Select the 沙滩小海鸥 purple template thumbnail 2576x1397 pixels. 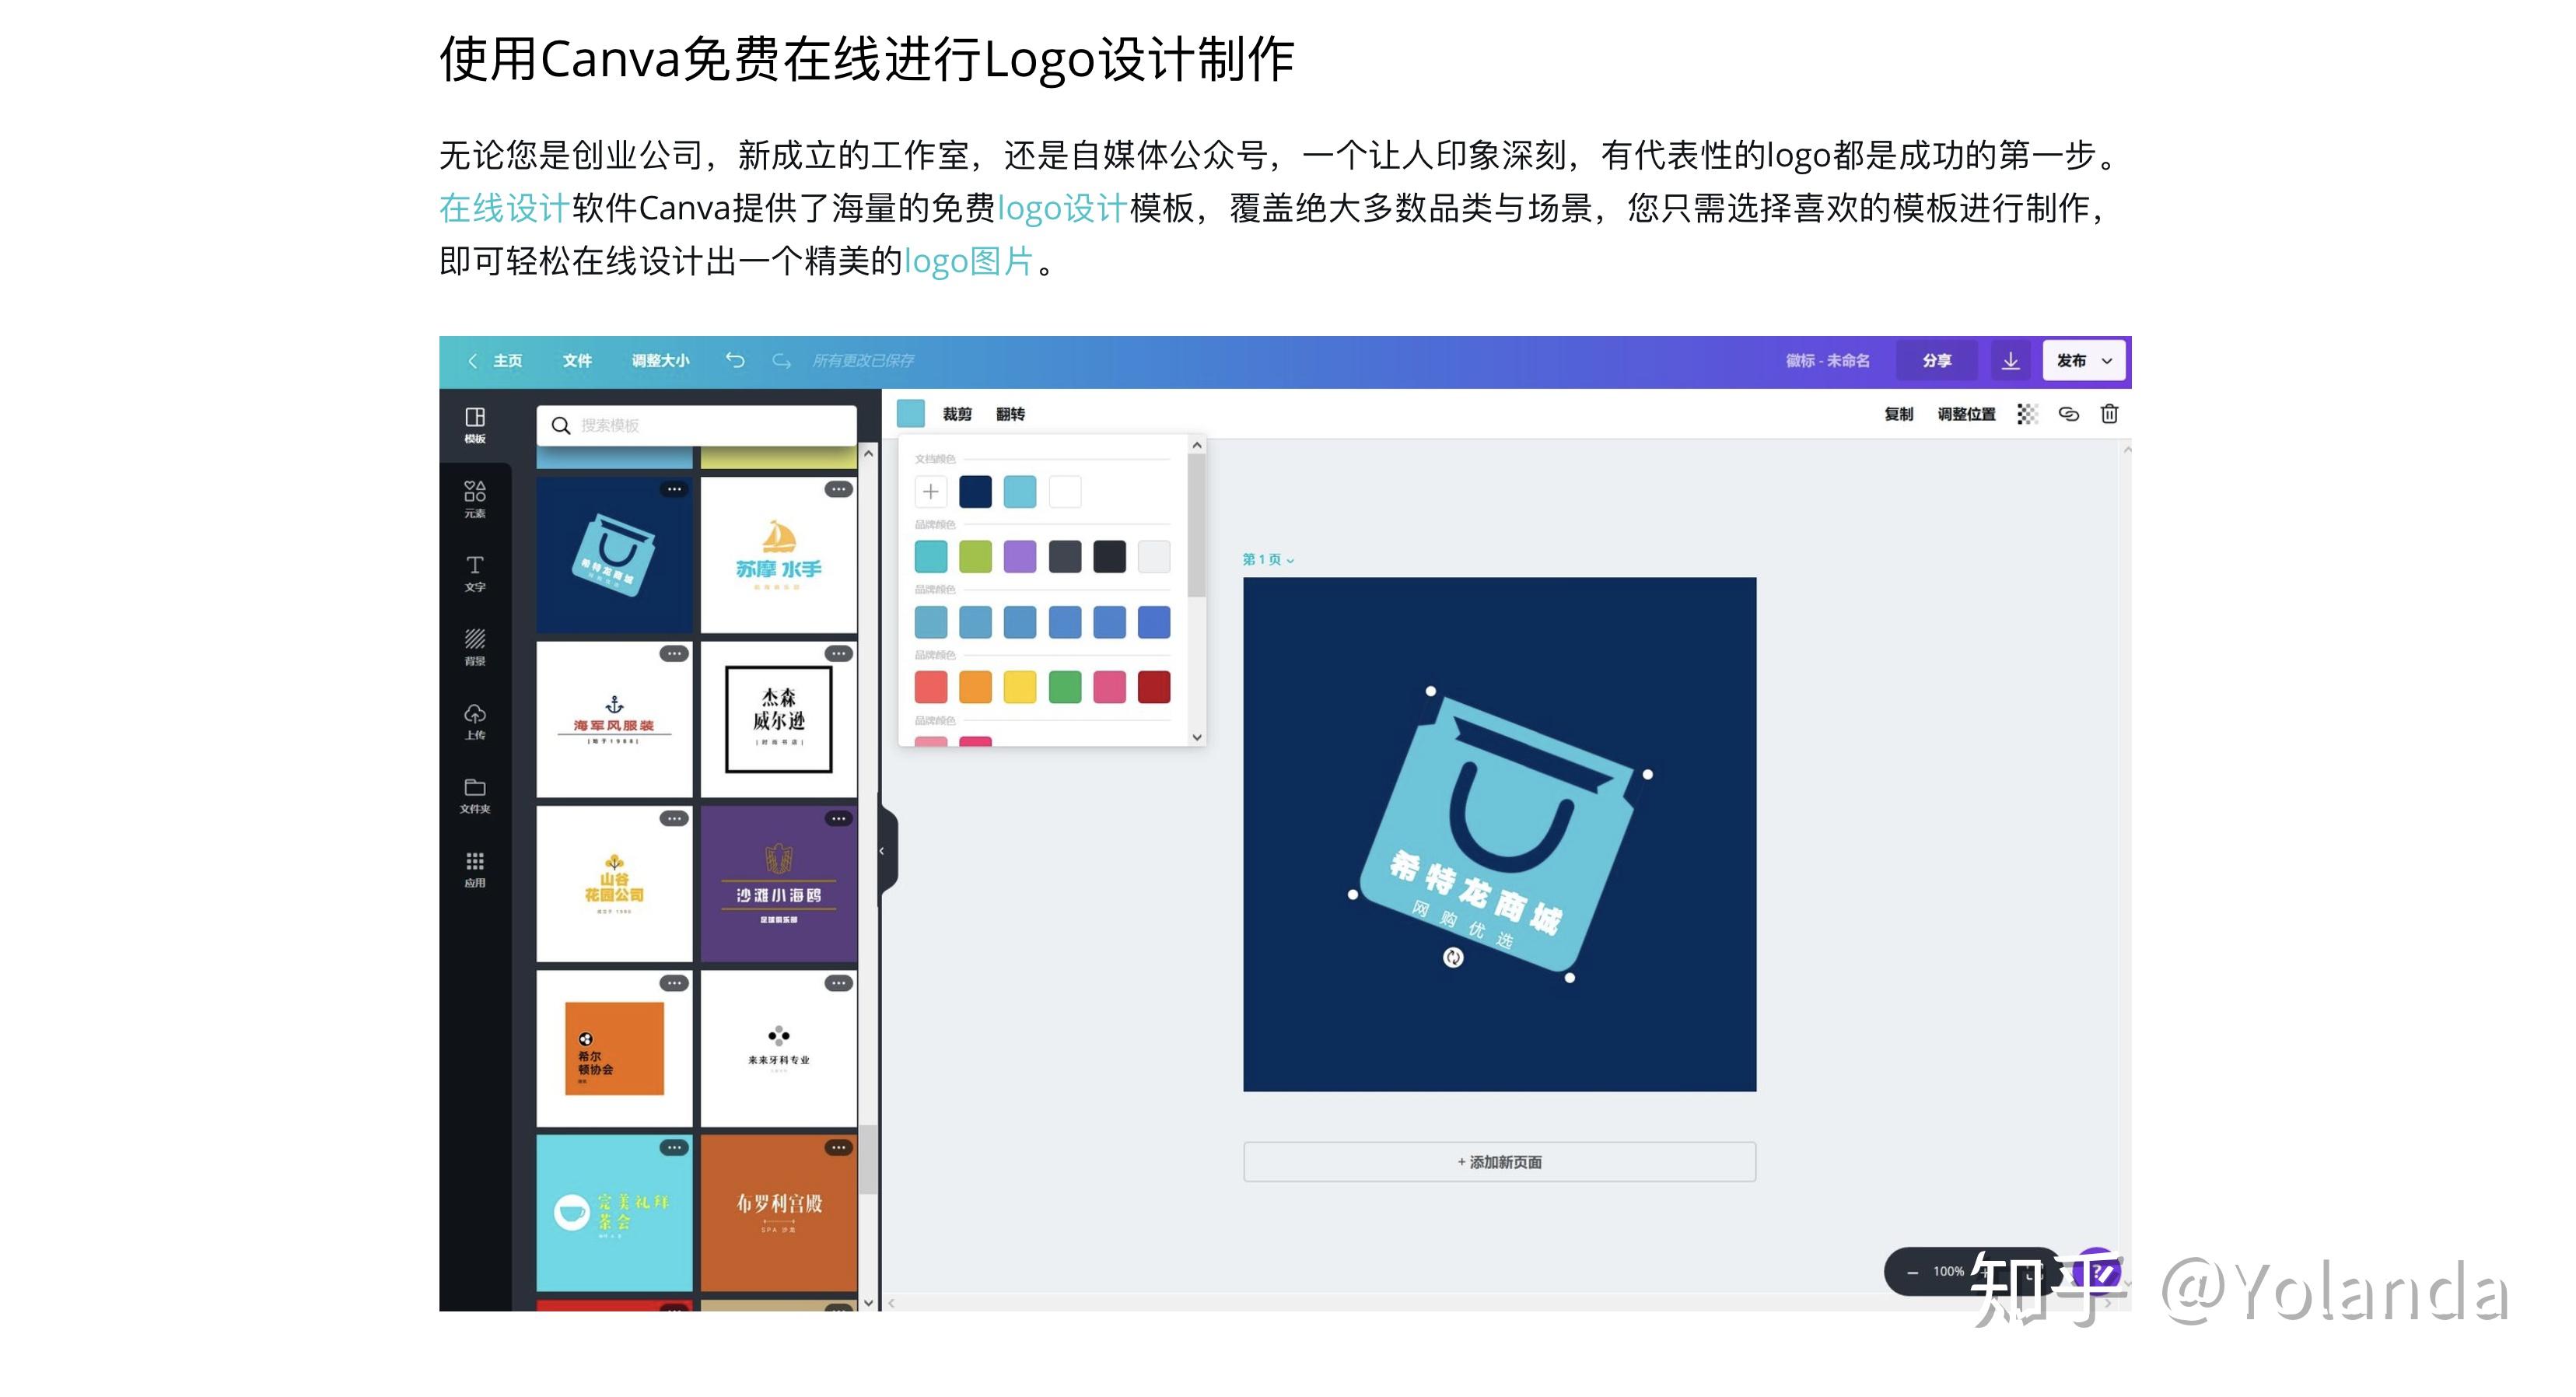pyautogui.click(x=778, y=885)
